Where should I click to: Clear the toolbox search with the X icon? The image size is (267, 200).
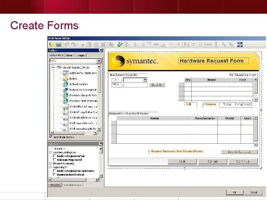pyautogui.click(x=99, y=61)
